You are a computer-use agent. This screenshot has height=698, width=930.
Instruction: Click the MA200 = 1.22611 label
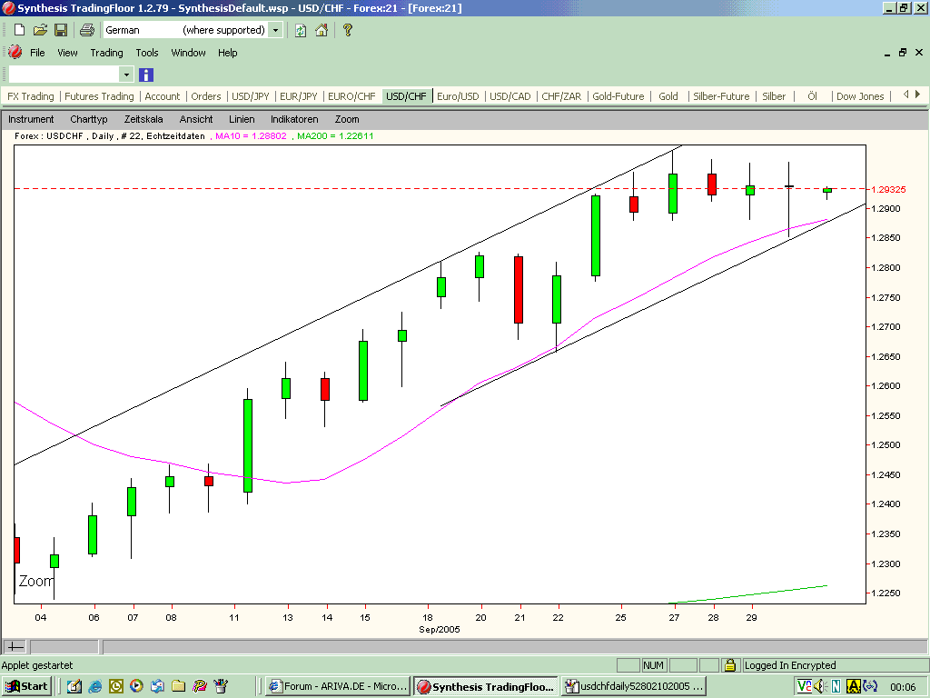click(x=335, y=136)
